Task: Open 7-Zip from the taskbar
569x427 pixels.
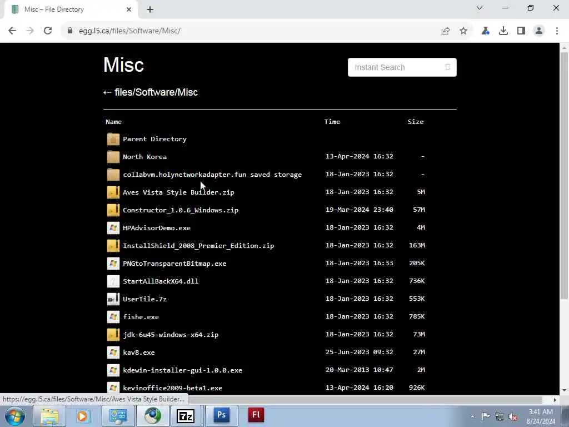Action: click(x=186, y=416)
